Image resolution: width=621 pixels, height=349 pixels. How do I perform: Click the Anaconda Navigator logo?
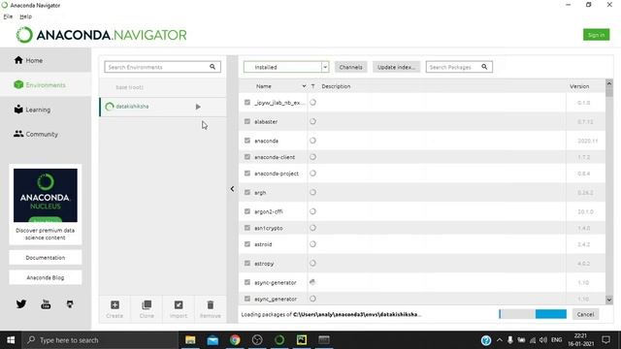pos(101,35)
